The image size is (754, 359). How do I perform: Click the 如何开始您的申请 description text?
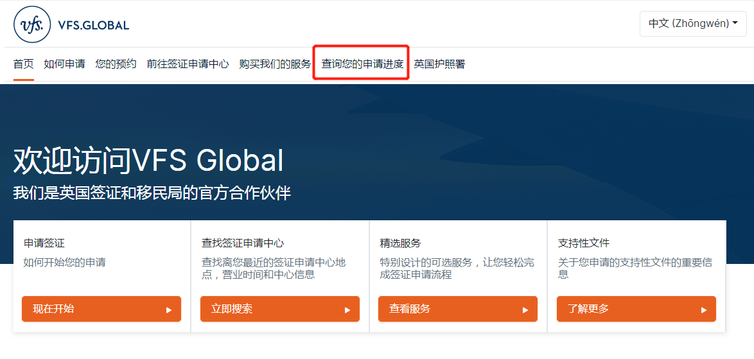(64, 263)
